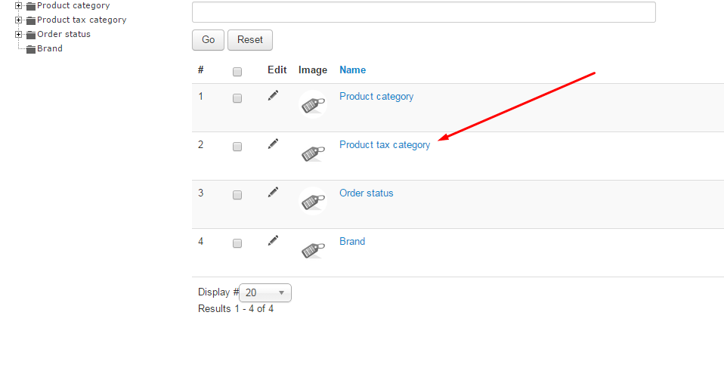Viewport: 724px width, 371px height.
Task: Toggle the select-all checkbox in table header
Action: click(237, 72)
